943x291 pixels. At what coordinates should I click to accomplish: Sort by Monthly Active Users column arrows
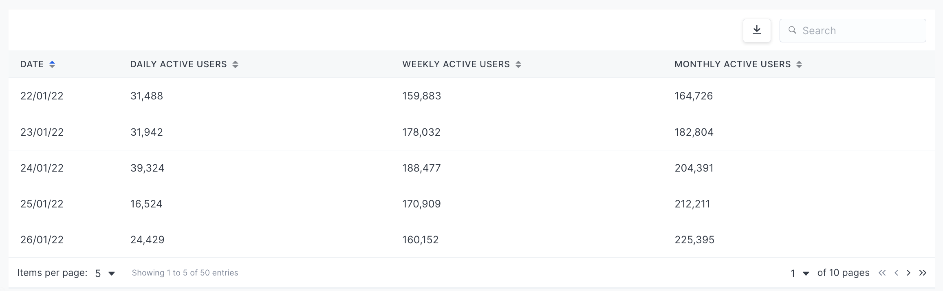799,64
